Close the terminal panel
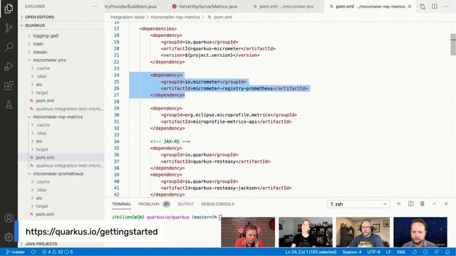The width and height of the screenshot is (456, 256). tap(446, 204)
